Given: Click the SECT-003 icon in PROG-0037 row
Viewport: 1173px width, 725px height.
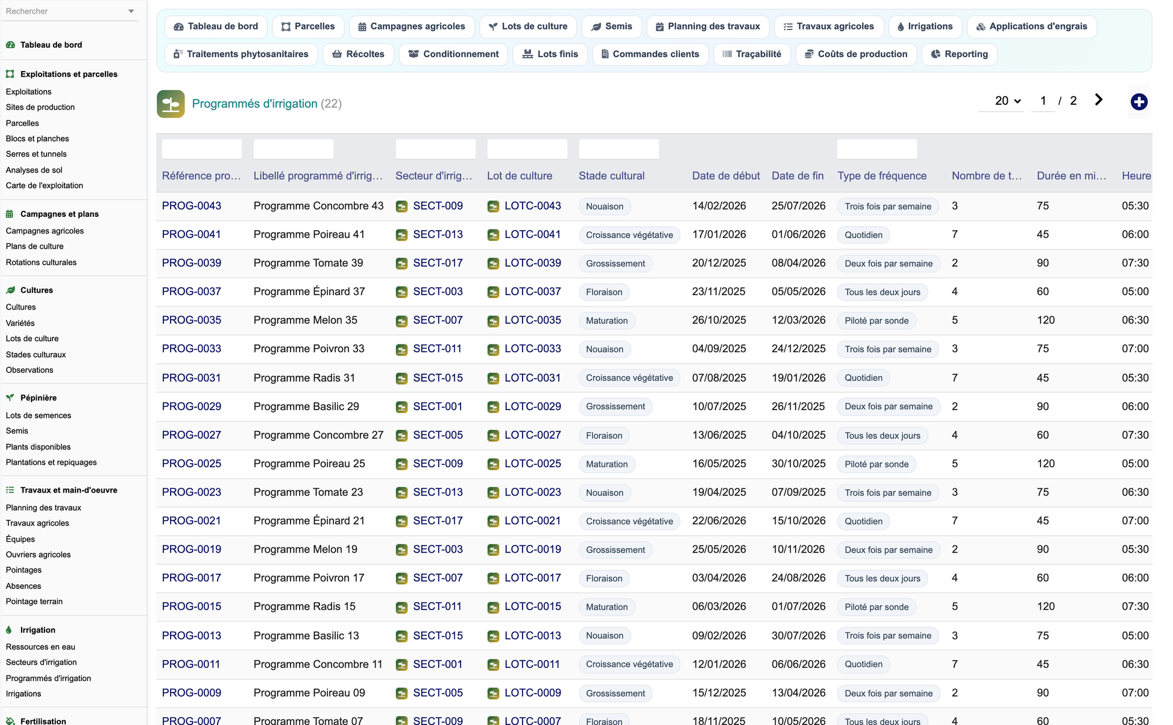Looking at the screenshot, I should point(401,292).
